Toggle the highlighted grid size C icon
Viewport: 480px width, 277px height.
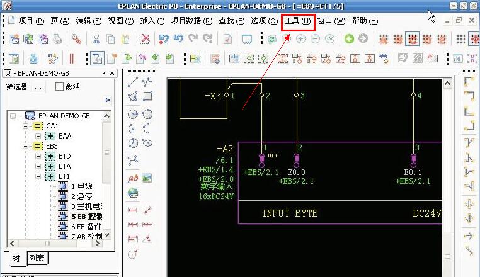click(412, 39)
